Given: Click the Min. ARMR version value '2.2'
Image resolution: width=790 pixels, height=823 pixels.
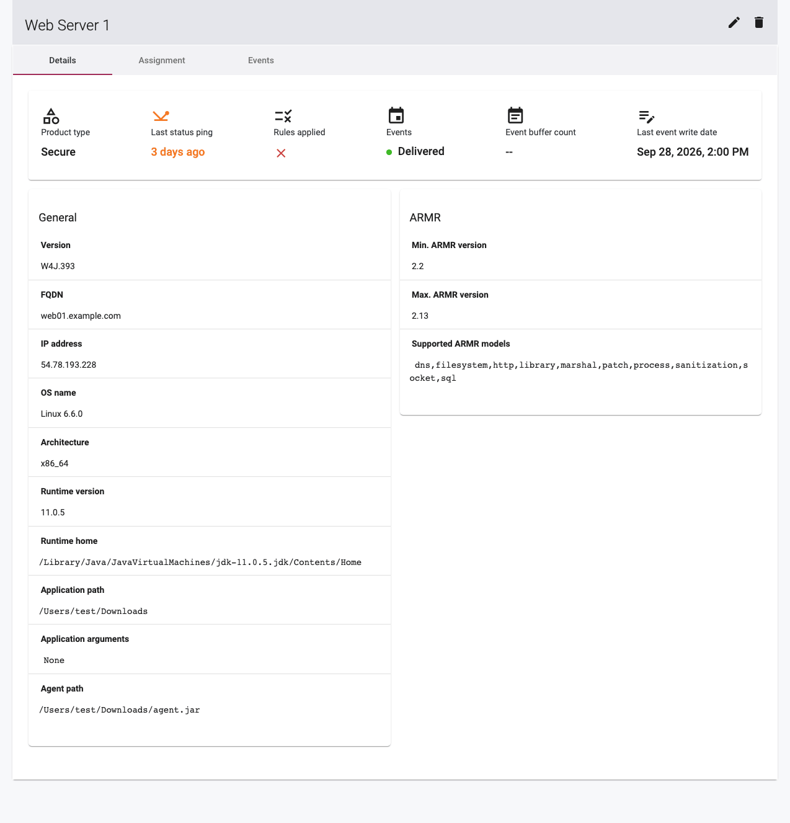Looking at the screenshot, I should pyautogui.click(x=418, y=266).
